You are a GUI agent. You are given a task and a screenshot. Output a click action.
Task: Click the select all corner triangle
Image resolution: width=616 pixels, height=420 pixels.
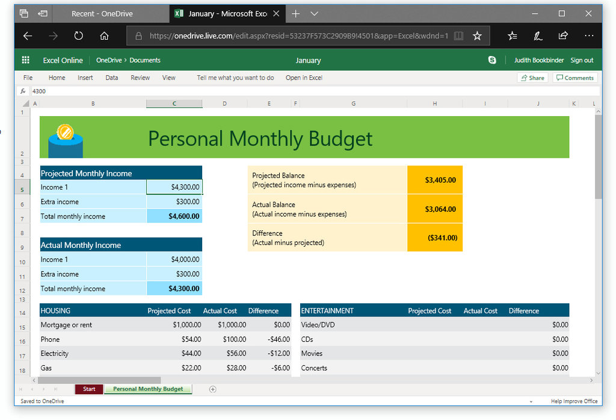[x=26, y=103]
